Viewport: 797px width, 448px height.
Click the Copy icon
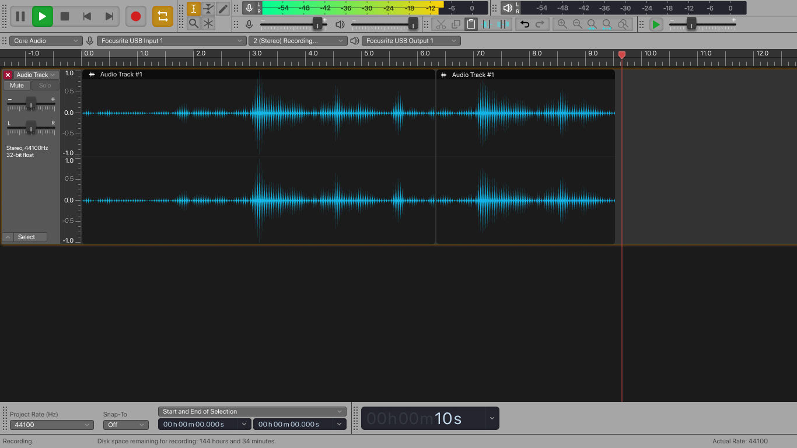click(456, 24)
